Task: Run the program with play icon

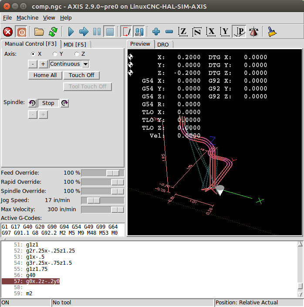Action: point(71,32)
